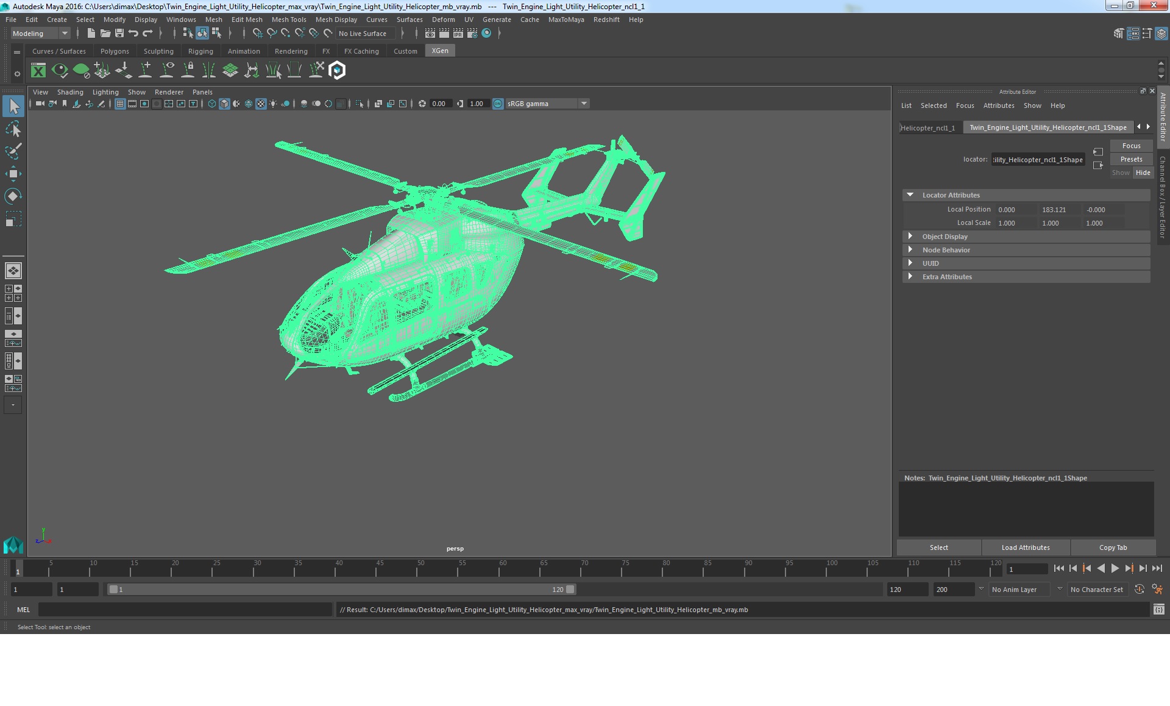Activate the Paint Selection tool
This screenshot has height=706, width=1170.
click(13, 151)
